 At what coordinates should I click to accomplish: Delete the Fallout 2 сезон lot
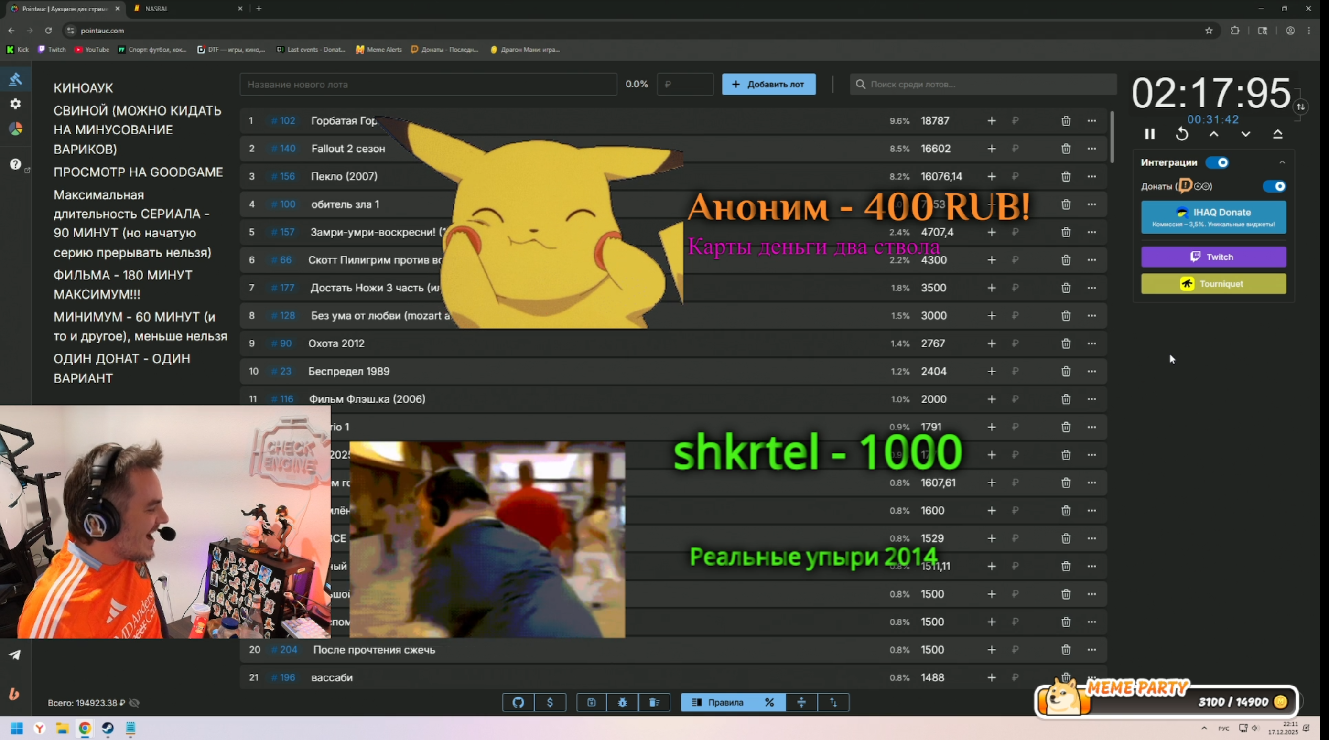coord(1066,149)
